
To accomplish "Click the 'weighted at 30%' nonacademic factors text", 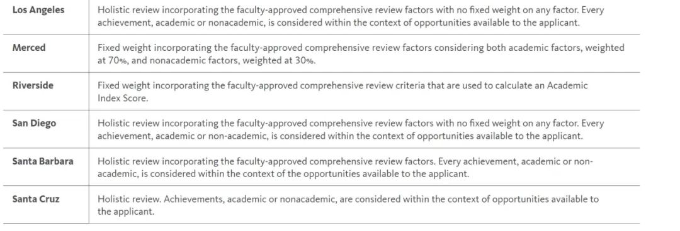I will (280, 60).
